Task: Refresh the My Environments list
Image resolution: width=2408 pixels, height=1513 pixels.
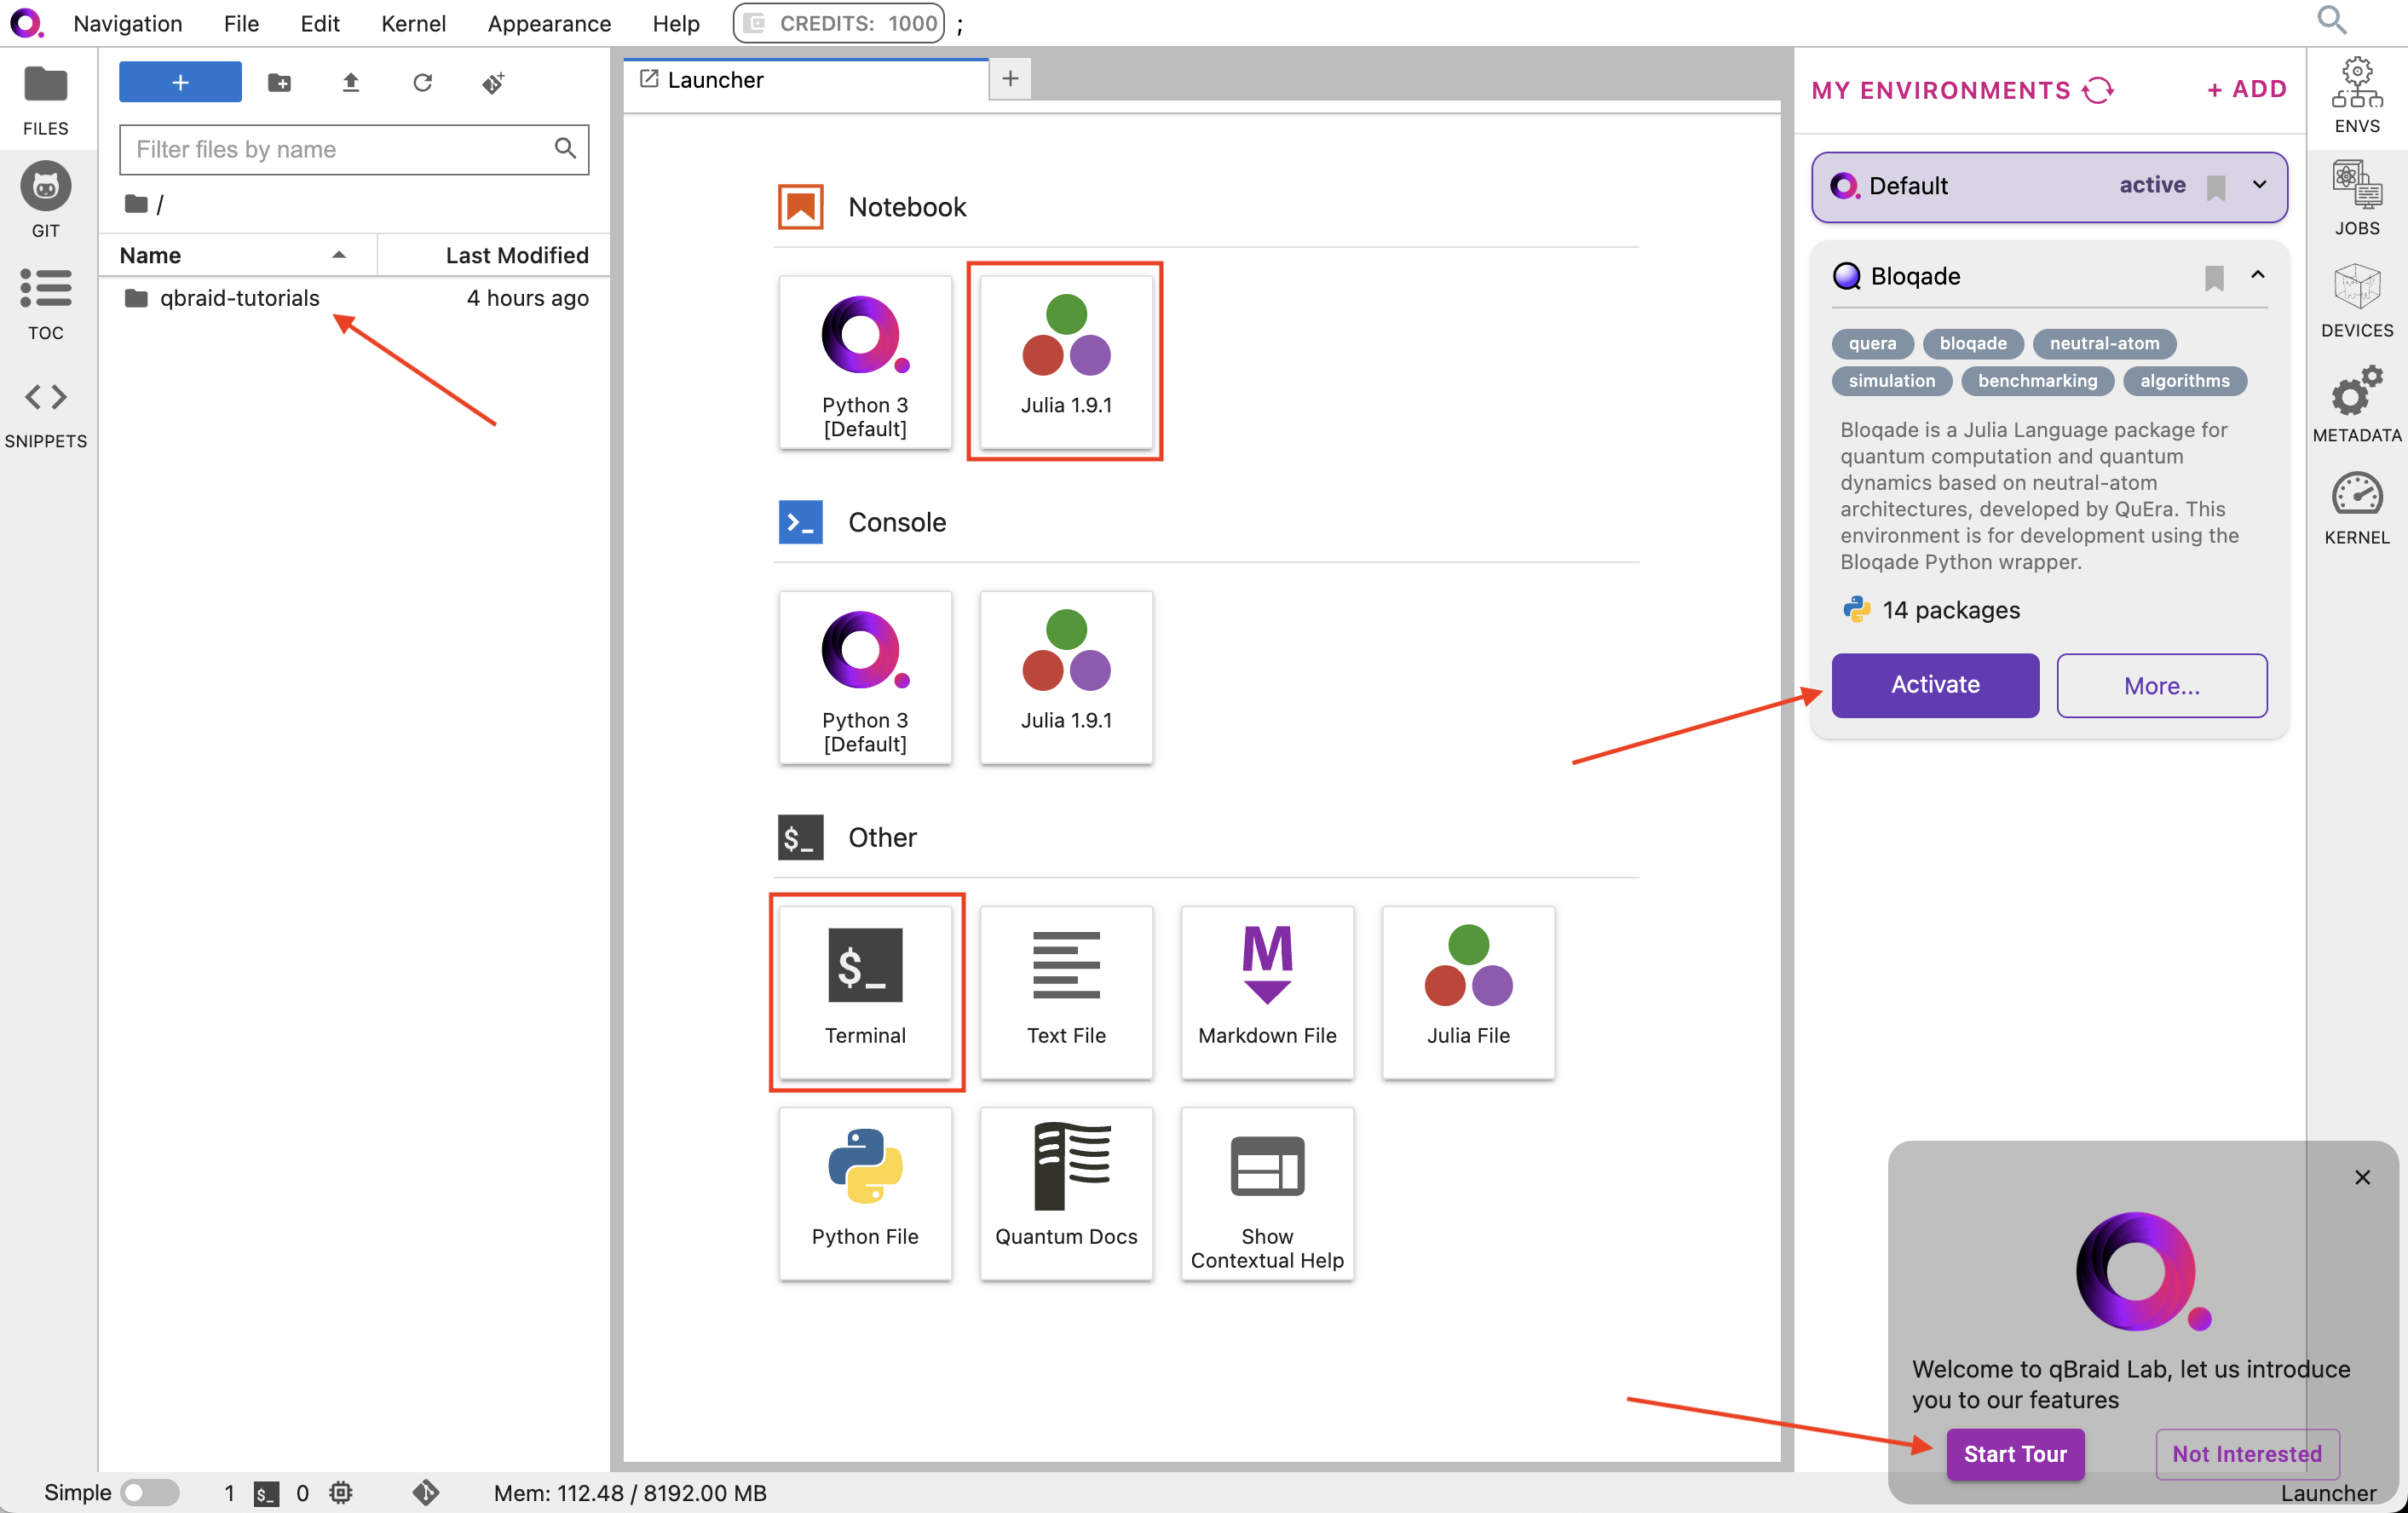Action: [x=2098, y=90]
